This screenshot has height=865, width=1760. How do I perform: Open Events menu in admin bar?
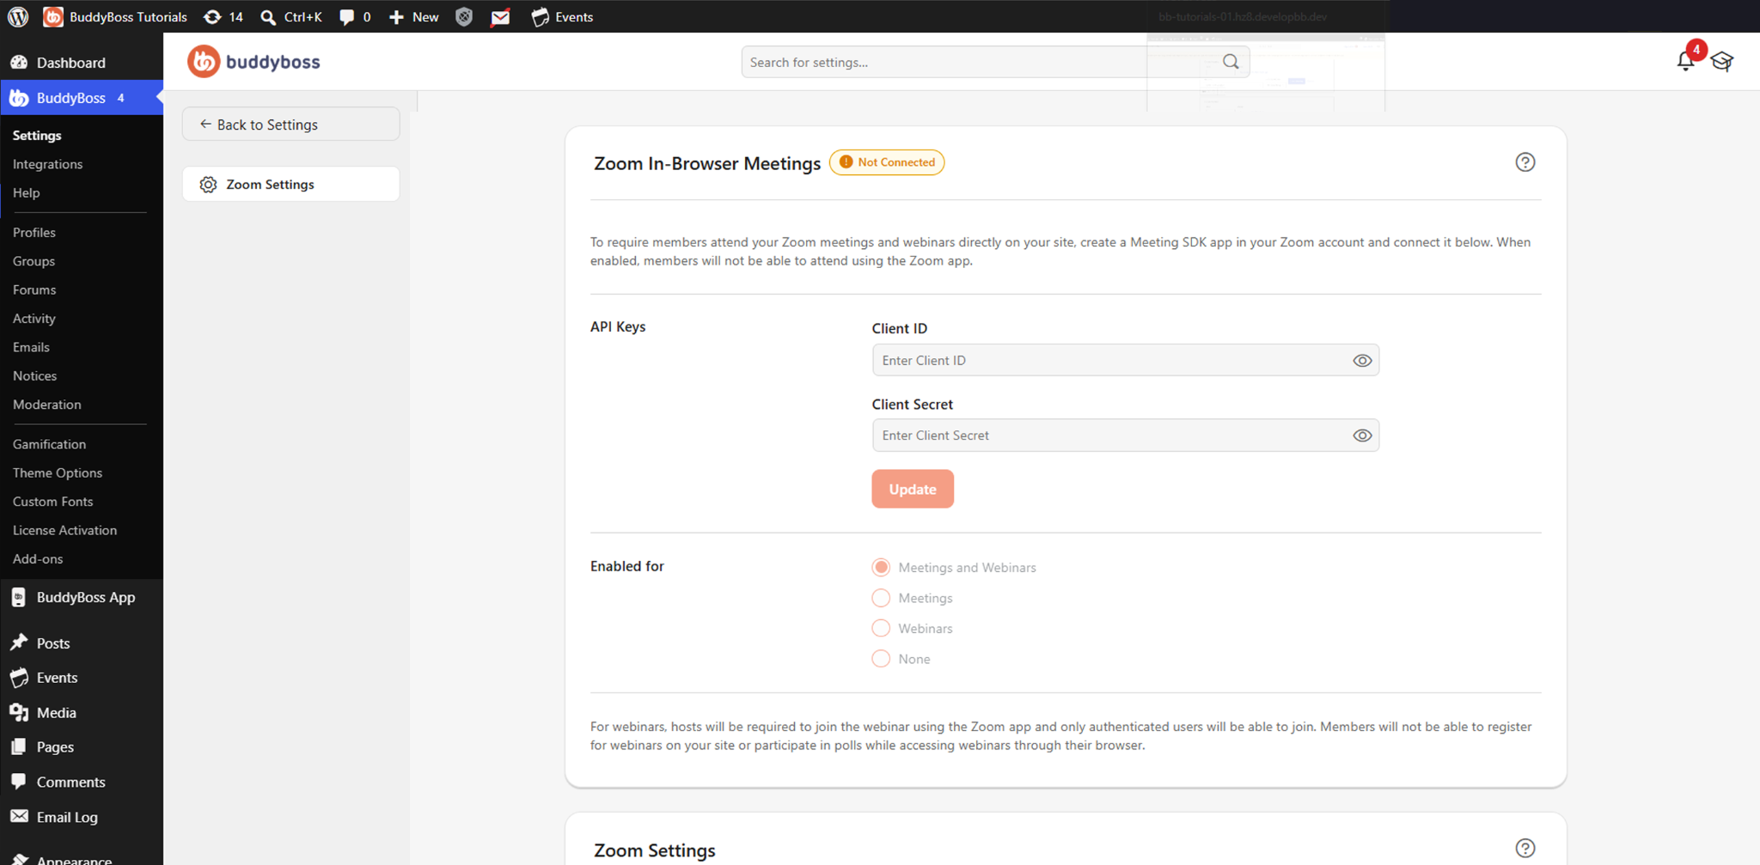coord(562,16)
